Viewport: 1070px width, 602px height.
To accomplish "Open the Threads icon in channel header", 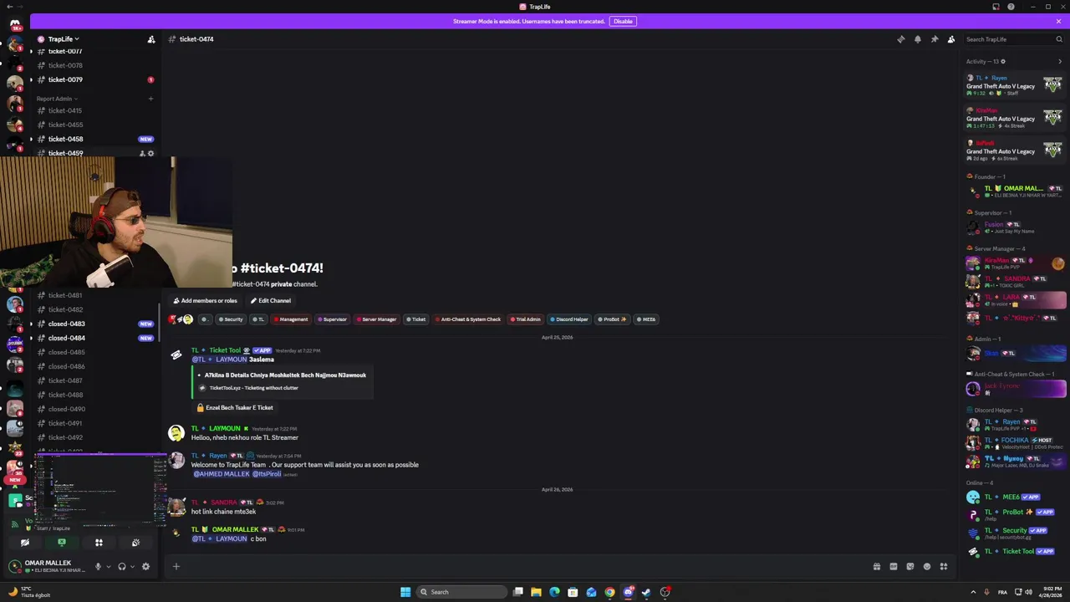I will pyautogui.click(x=901, y=39).
